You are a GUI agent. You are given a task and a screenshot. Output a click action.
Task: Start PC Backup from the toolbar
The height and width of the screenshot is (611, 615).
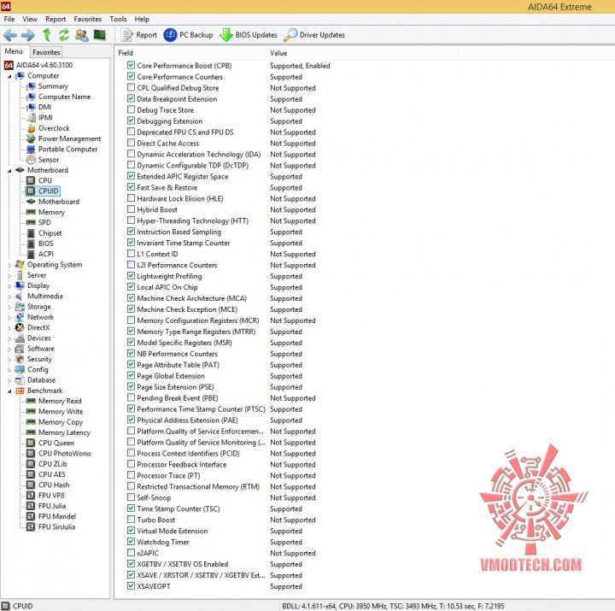click(188, 35)
